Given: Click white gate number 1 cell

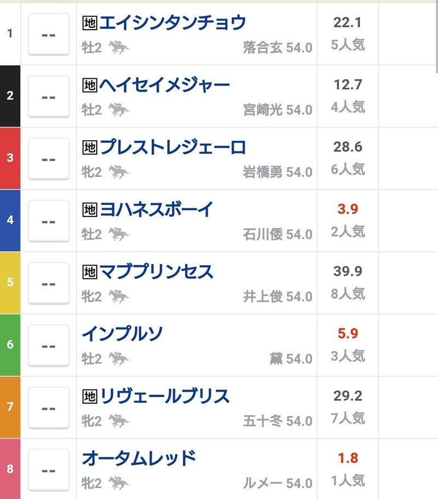Looking at the screenshot, I should [x=10, y=34].
